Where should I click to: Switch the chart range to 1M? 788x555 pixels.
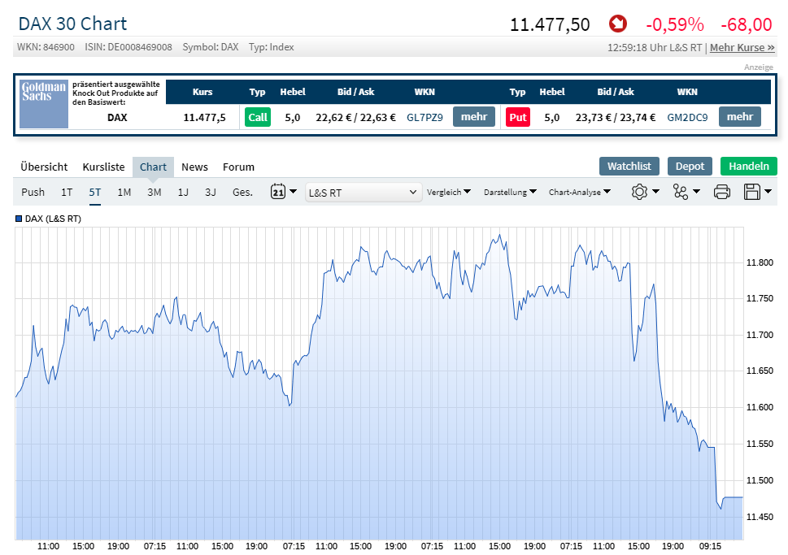click(124, 192)
